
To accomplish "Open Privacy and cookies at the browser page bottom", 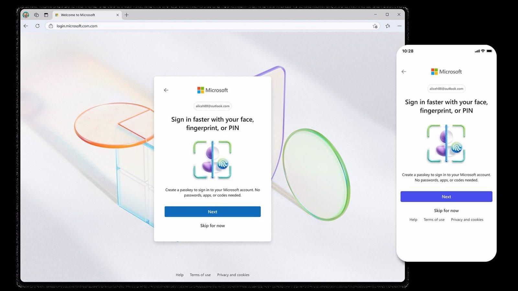I will tap(233, 275).
